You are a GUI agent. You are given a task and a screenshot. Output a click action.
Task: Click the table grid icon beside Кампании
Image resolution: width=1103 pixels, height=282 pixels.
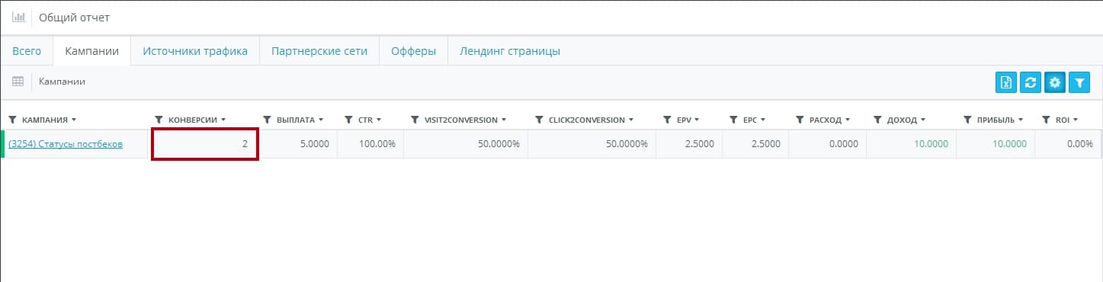tap(18, 81)
